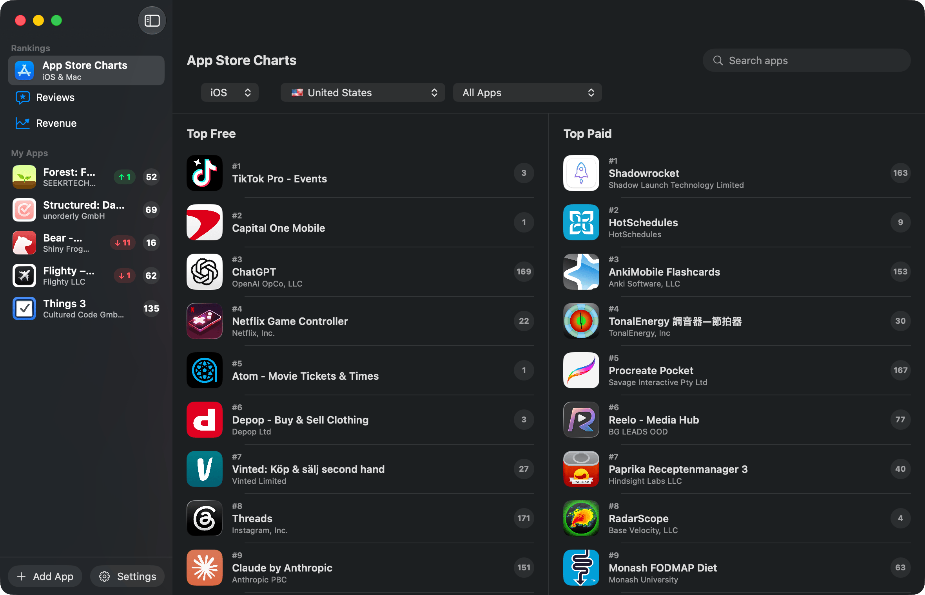Open the Bear app icon in My Apps

tap(24, 243)
